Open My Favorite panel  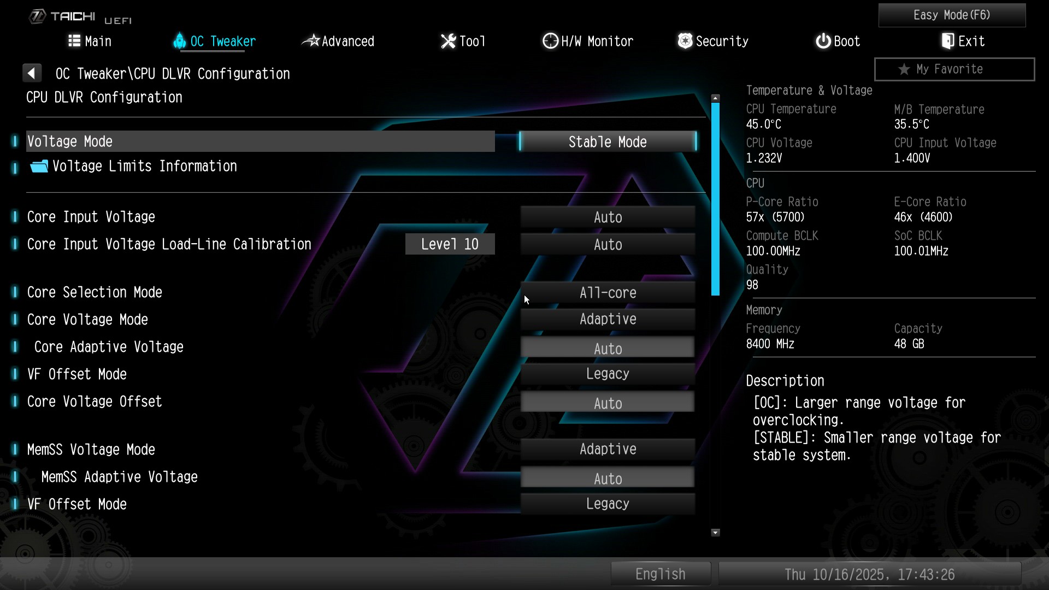[954, 69]
